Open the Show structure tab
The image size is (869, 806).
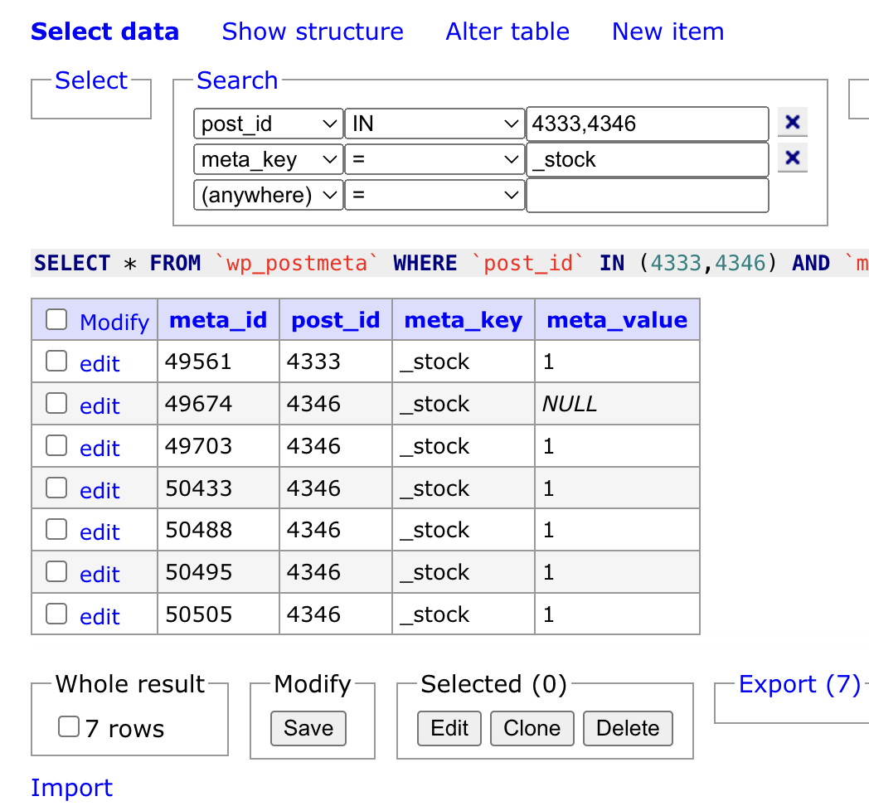pyautogui.click(x=313, y=32)
